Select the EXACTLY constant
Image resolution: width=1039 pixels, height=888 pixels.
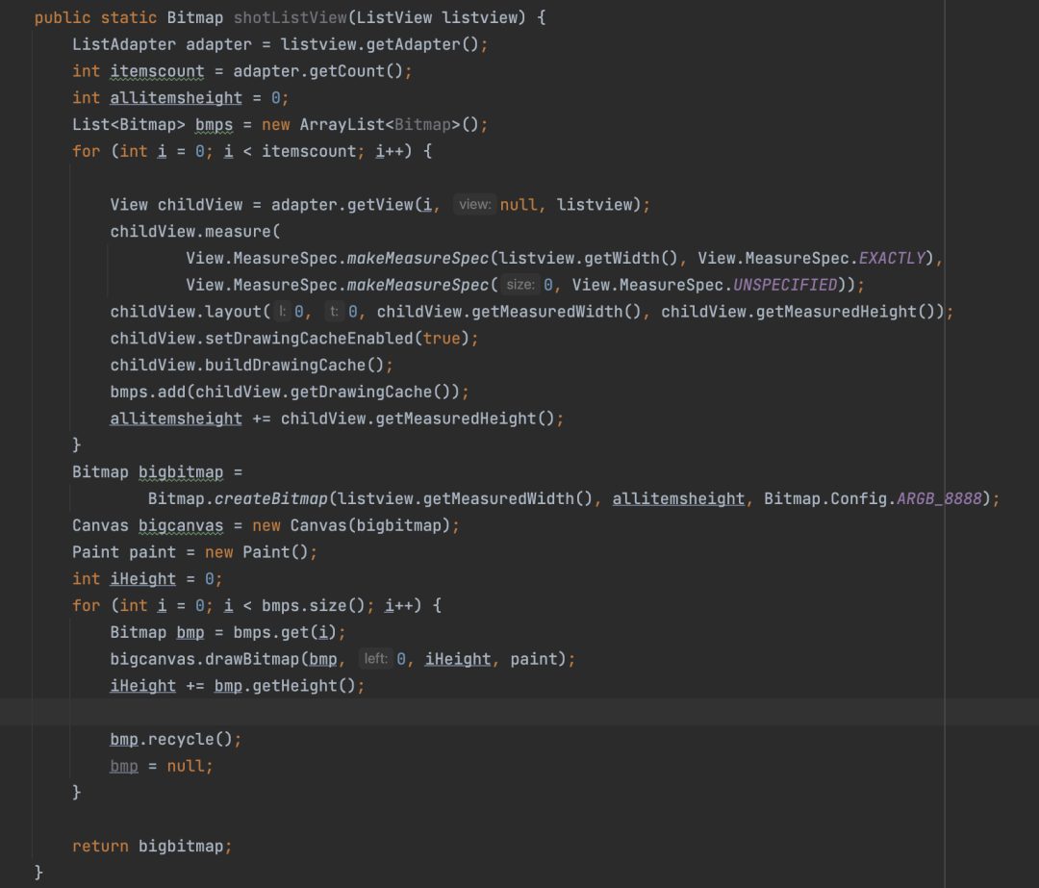pyautogui.click(x=892, y=259)
